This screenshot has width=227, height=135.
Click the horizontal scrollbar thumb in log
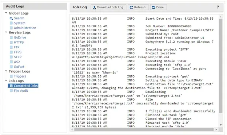click(x=144, y=129)
